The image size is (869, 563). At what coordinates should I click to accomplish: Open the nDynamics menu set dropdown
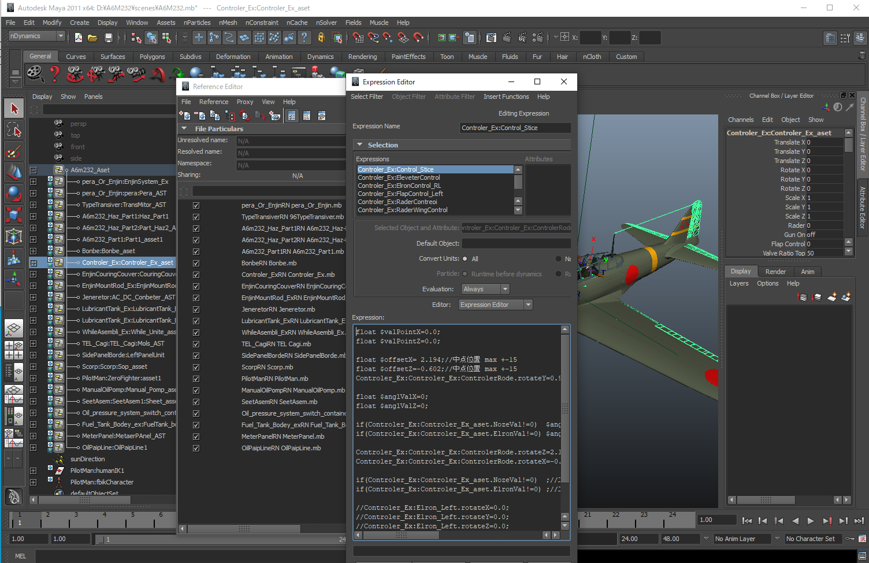[36, 36]
